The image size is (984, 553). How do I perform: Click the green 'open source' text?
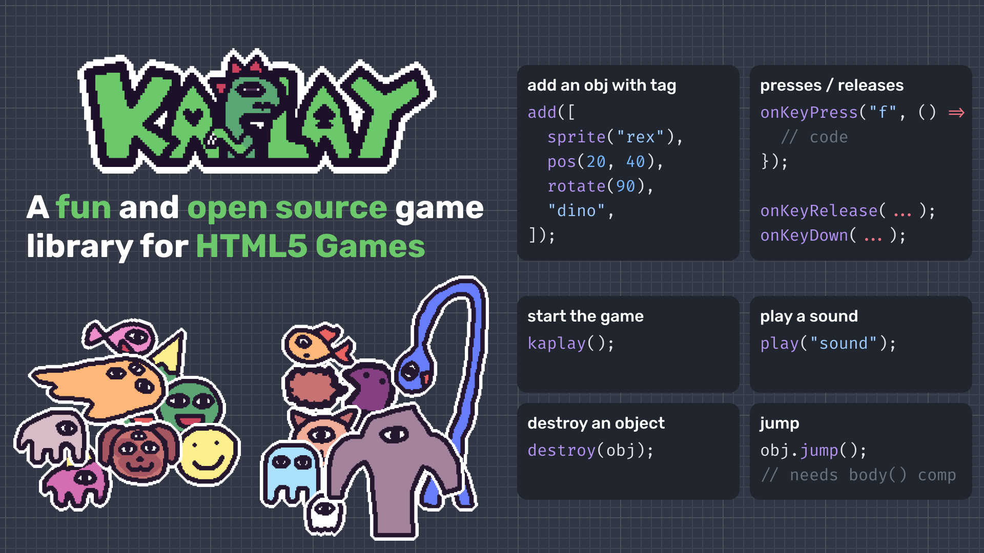coord(287,209)
